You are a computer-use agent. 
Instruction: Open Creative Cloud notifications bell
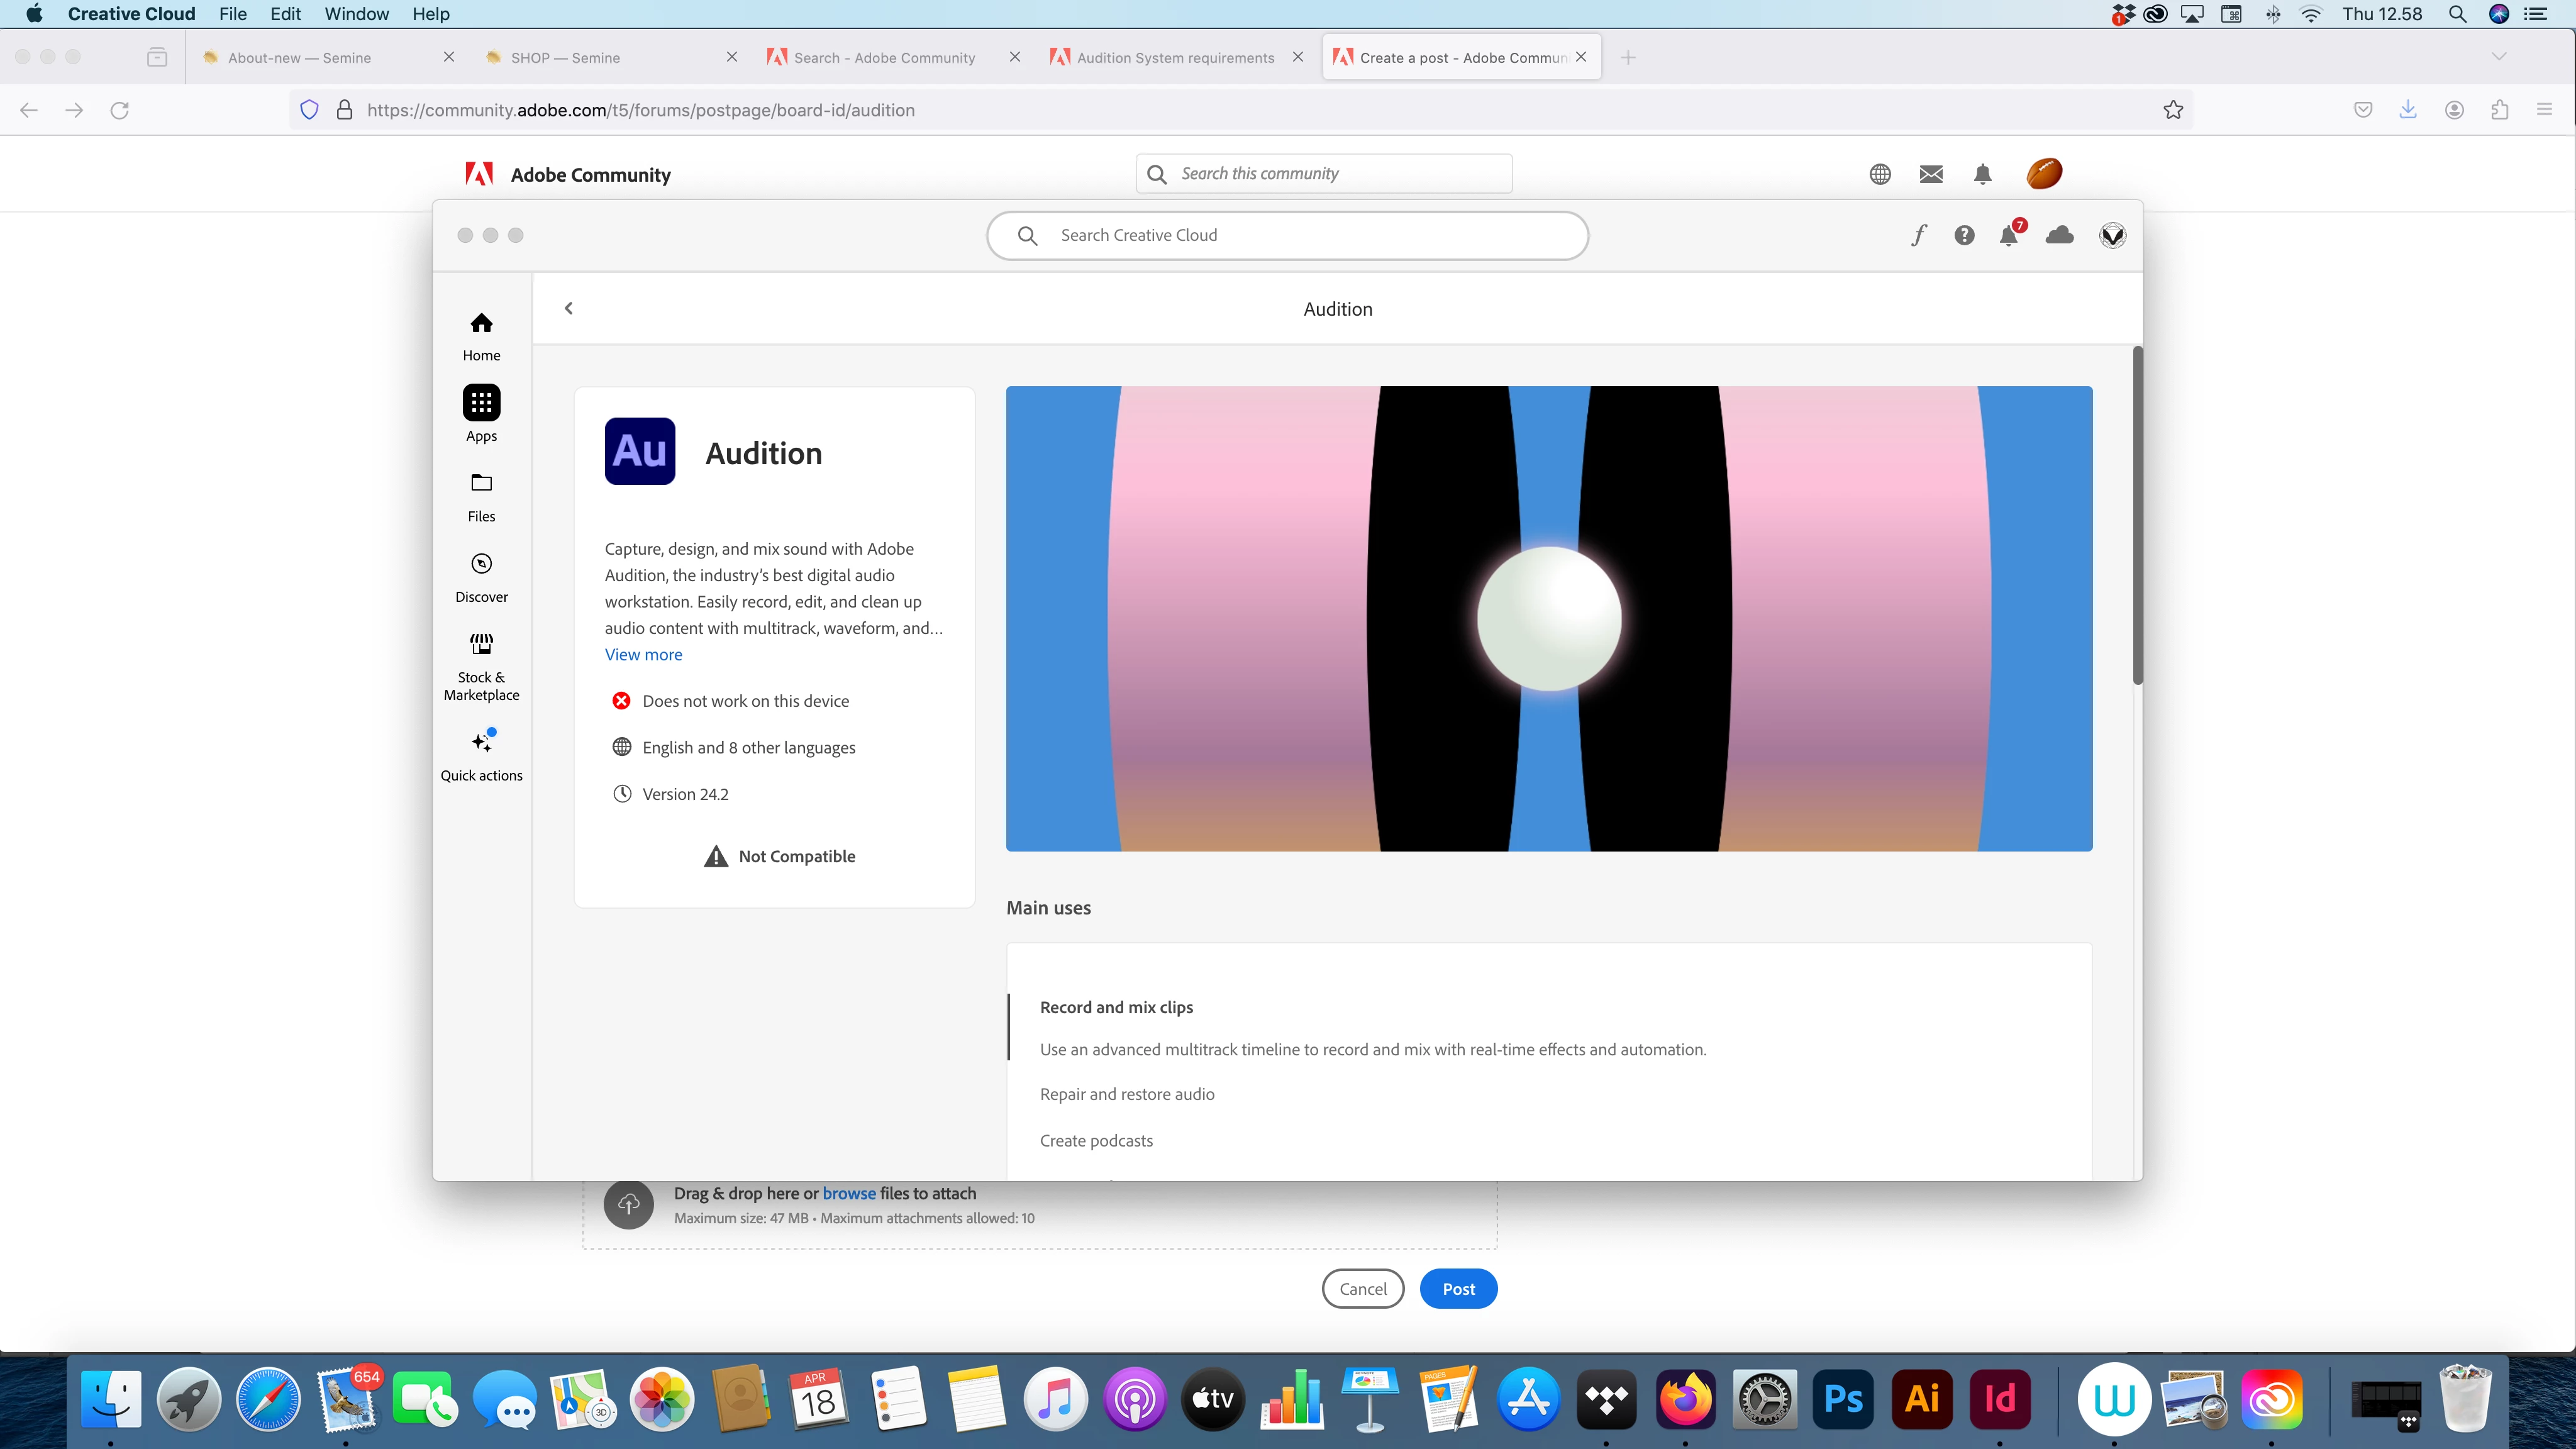2008,236
